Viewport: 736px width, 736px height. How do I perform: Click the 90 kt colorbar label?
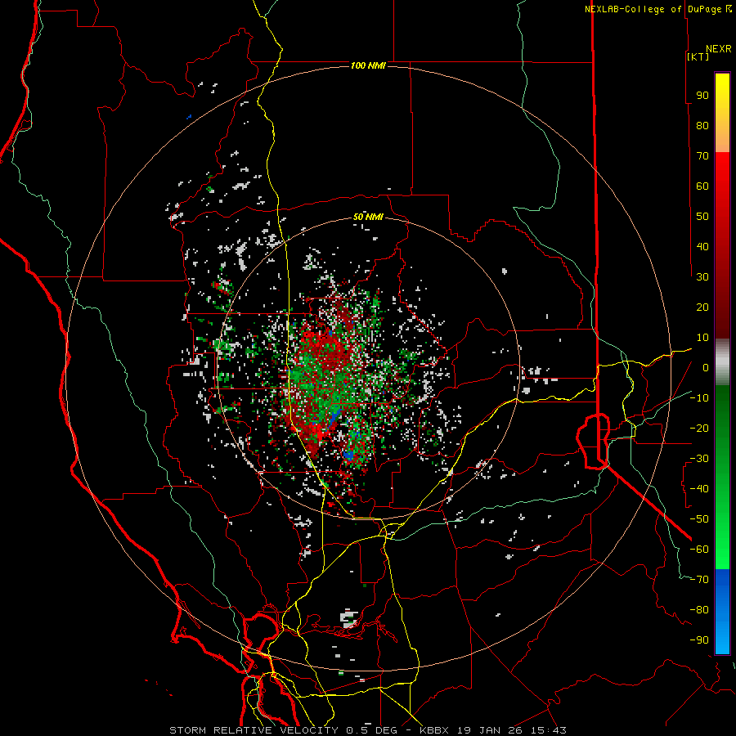(702, 96)
